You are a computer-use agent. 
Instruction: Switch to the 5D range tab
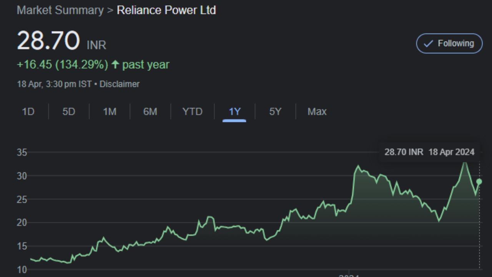click(69, 112)
